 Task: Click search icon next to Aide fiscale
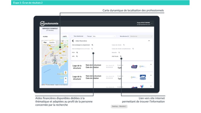click(x=121, y=56)
